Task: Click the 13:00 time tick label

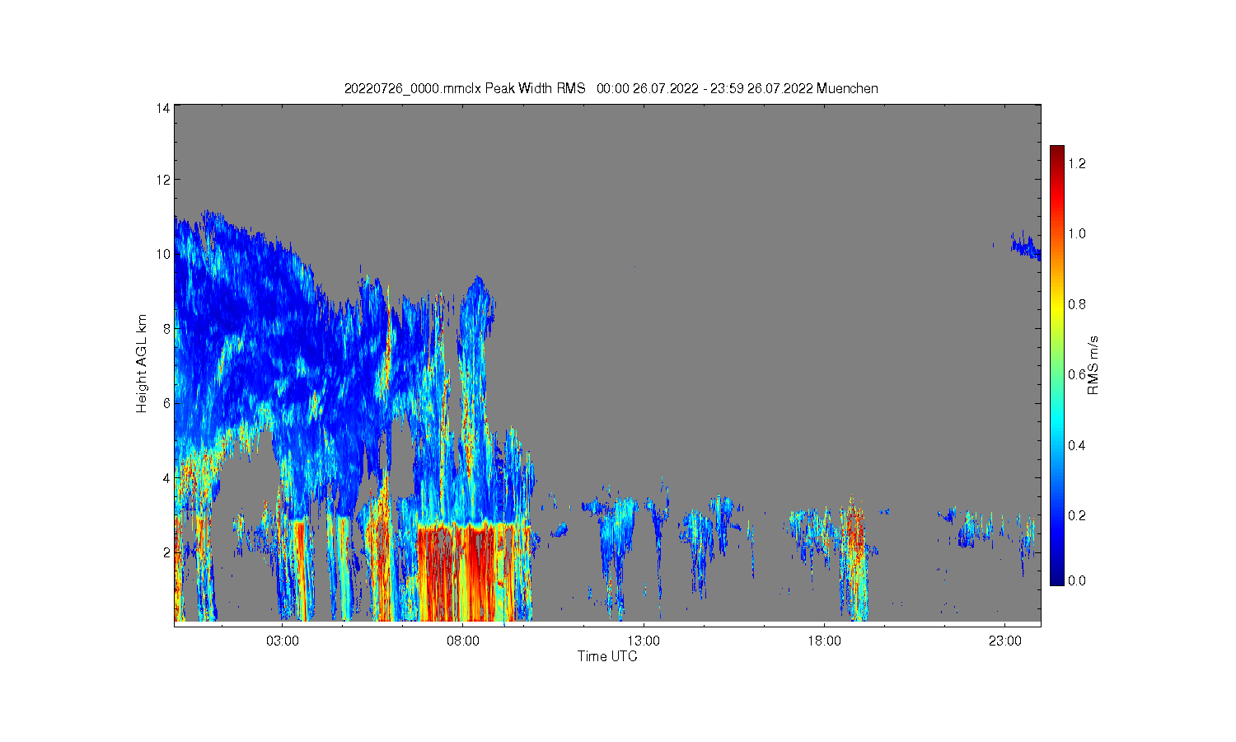Action: tap(644, 641)
